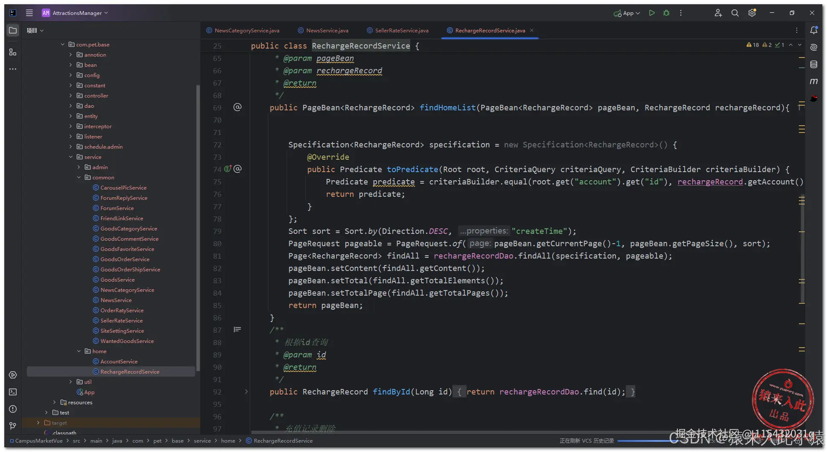Select the RechargeRecordService.java tab
The height and width of the screenshot is (452, 827).
[x=490, y=30]
